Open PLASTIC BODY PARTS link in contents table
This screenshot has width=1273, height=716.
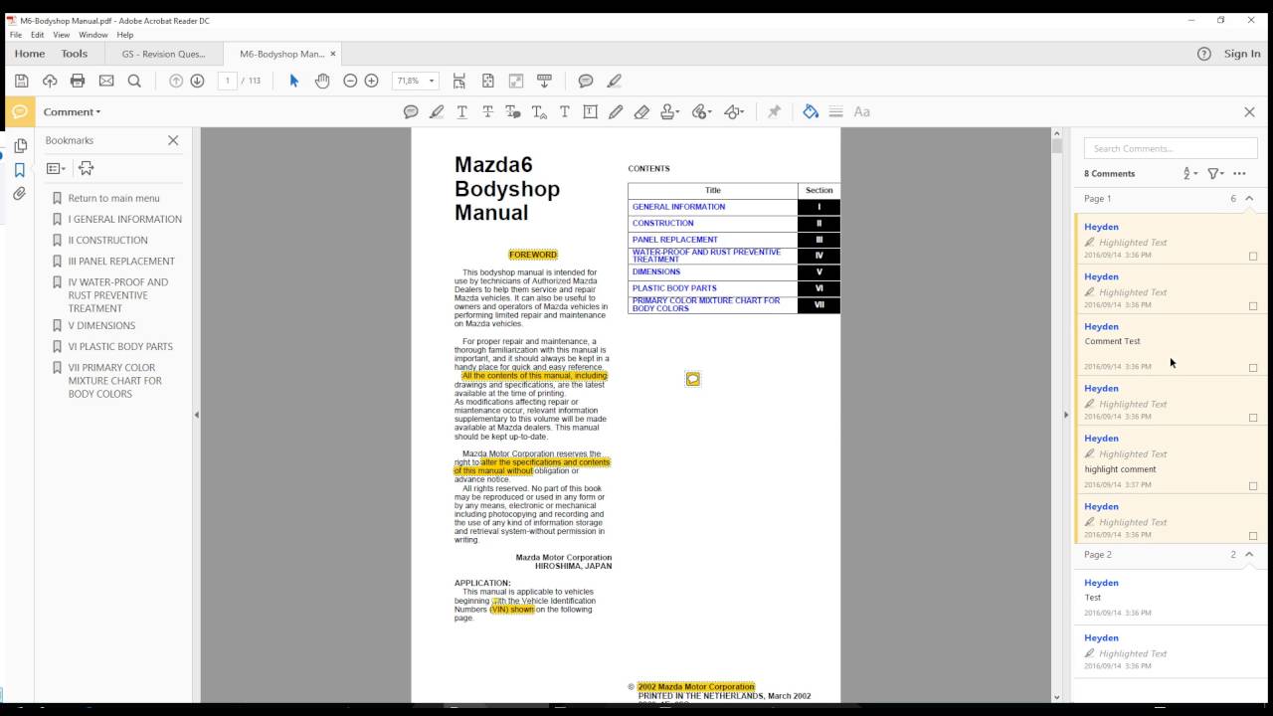click(x=674, y=288)
